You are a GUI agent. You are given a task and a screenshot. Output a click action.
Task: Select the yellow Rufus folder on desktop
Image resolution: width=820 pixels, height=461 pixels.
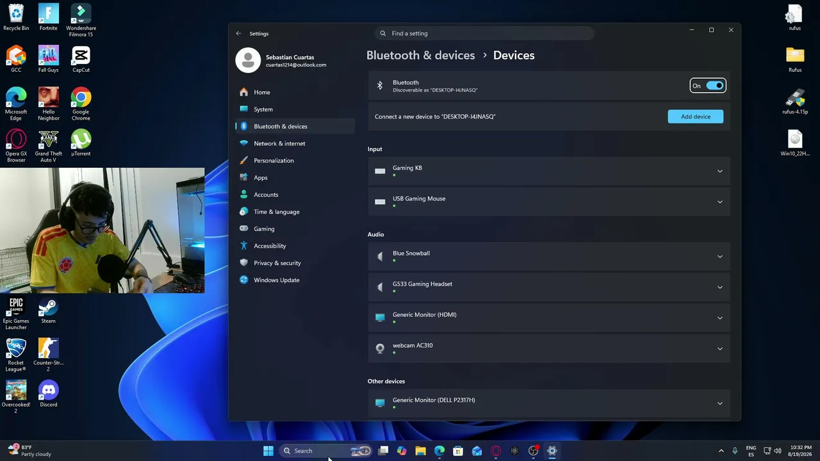[795, 60]
